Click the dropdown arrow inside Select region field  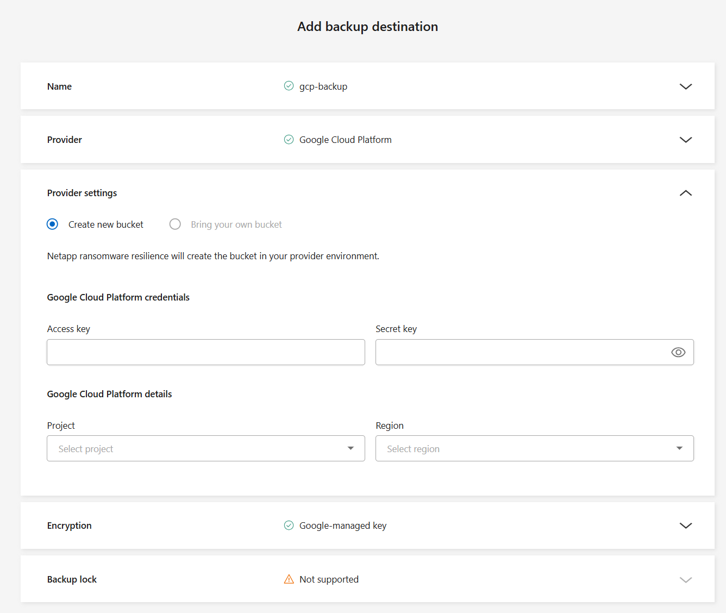[x=679, y=448]
